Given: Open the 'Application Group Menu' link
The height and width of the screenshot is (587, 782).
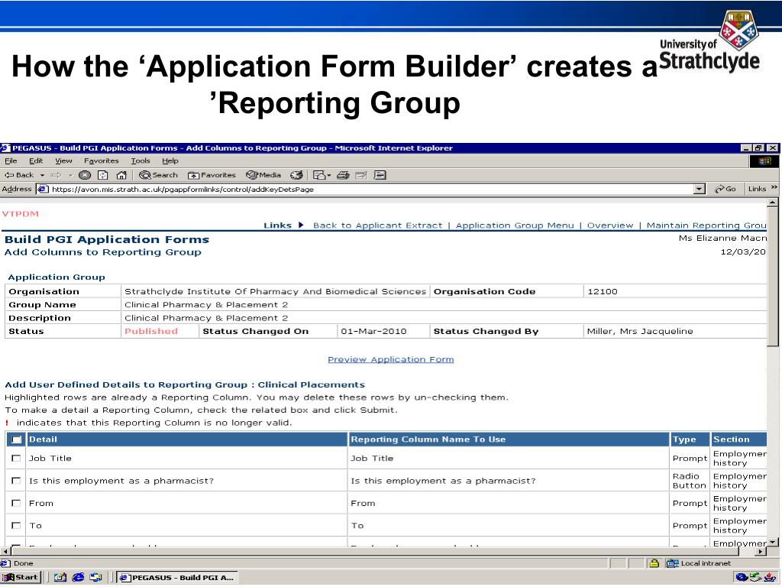Looking at the screenshot, I should (515, 225).
